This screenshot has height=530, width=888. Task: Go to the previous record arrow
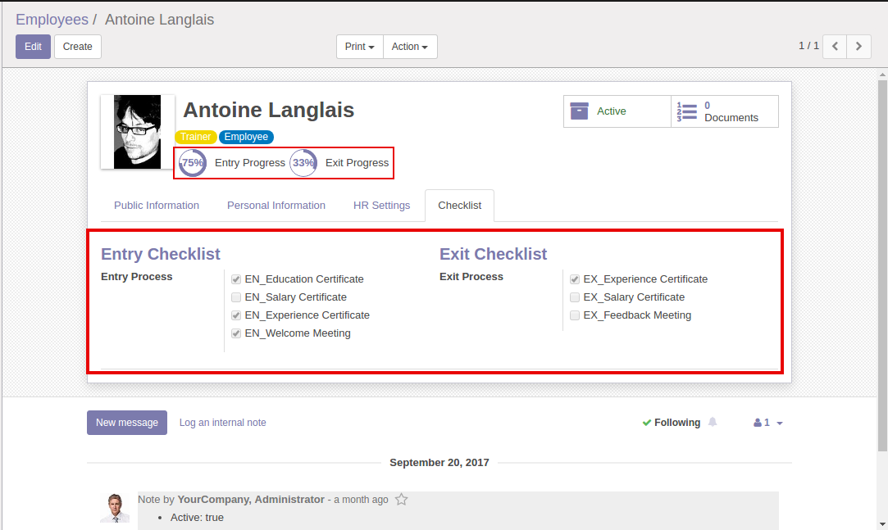[835, 47]
